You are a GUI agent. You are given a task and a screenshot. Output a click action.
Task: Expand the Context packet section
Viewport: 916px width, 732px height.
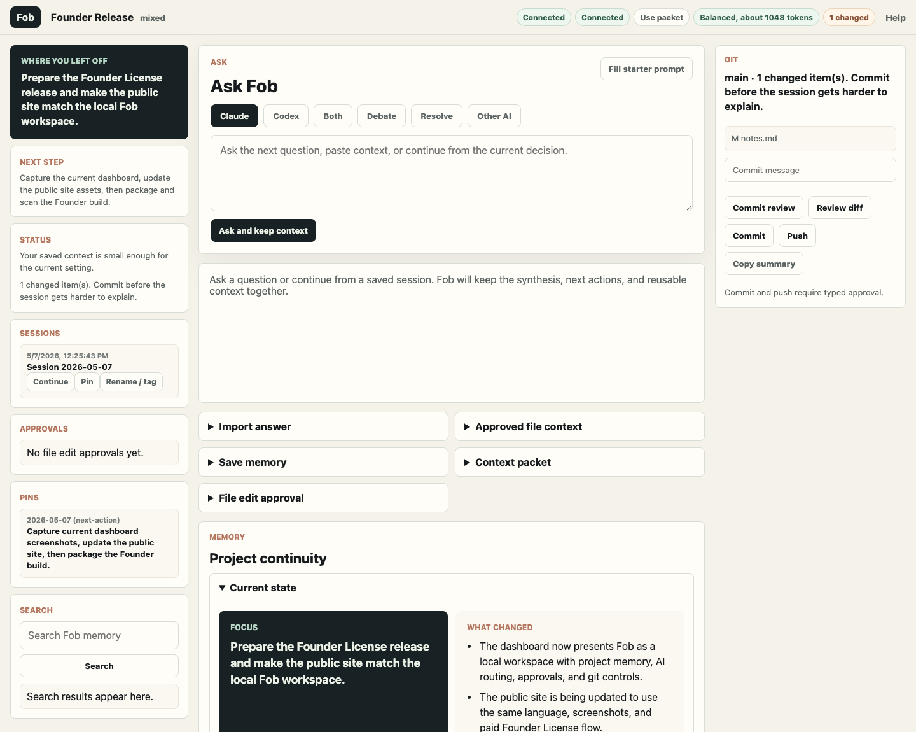click(579, 462)
